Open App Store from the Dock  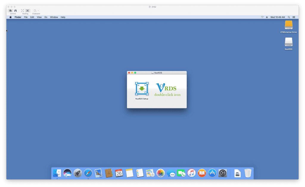point(212,173)
